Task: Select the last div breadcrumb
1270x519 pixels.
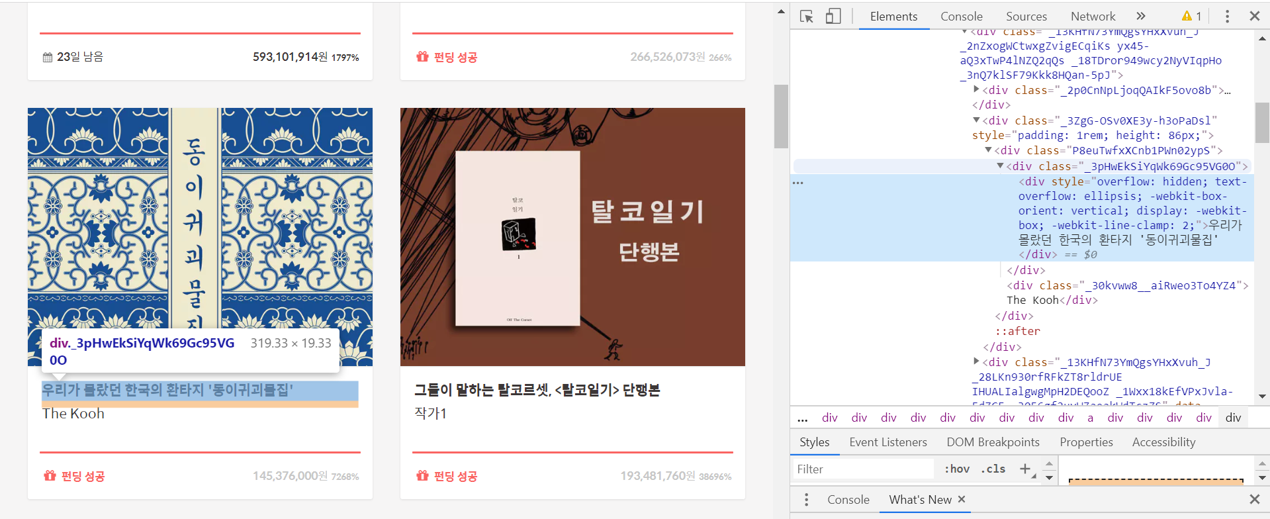Action: (x=1233, y=418)
